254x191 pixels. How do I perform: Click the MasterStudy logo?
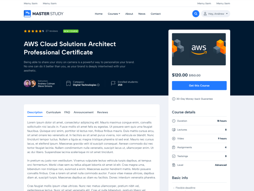tap(44, 14)
